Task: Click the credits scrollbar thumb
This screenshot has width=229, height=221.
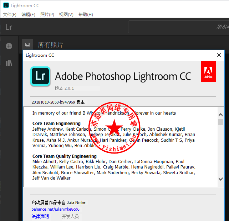Action: tap(220, 122)
